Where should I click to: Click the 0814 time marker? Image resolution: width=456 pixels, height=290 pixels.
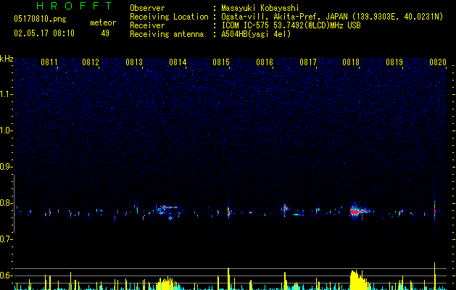click(178, 62)
